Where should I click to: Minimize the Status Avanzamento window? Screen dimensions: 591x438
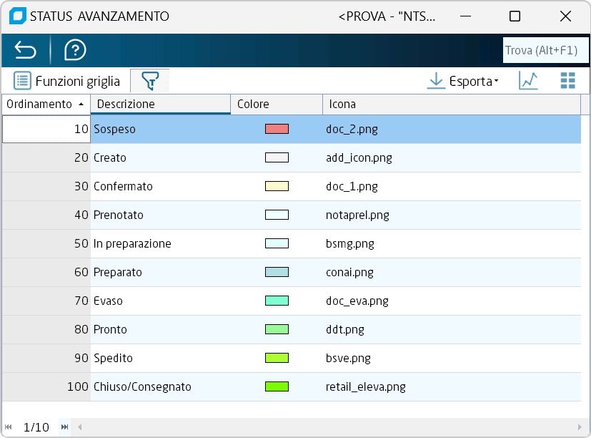click(x=465, y=16)
